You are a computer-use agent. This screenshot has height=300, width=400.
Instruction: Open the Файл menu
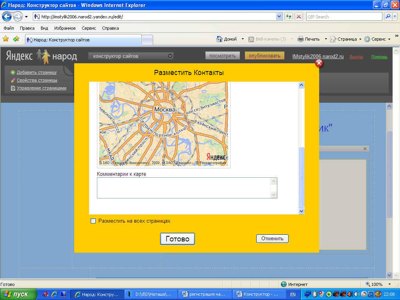(9, 28)
